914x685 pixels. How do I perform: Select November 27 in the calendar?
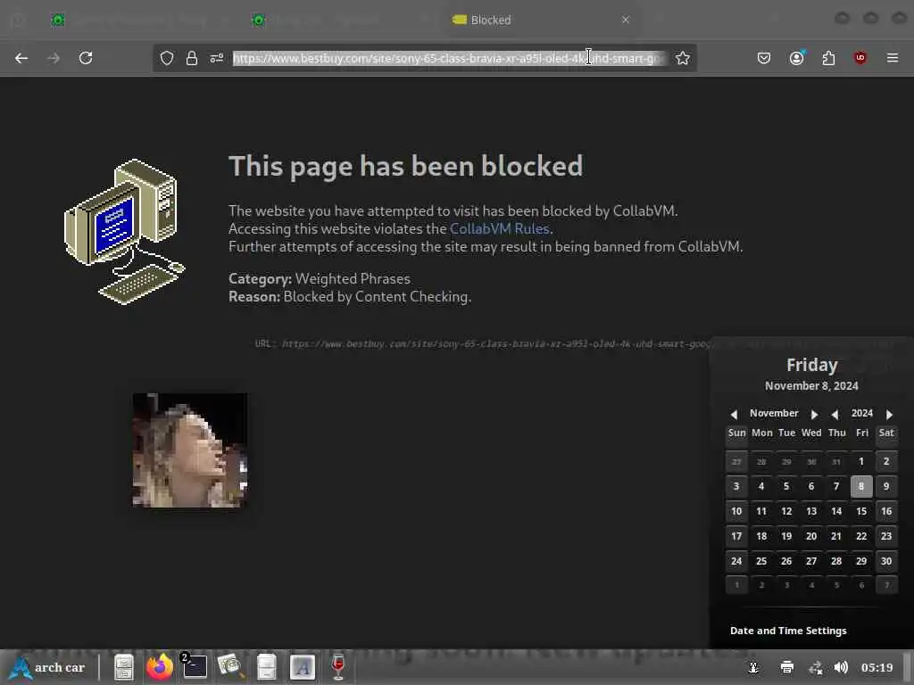pyautogui.click(x=811, y=562)
